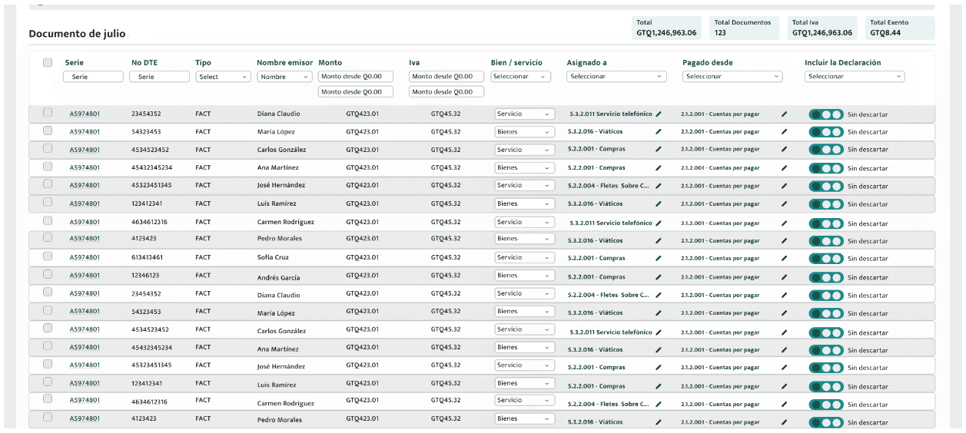Open serie link for Luis Ramírez Viáticos row

pos(85,203)
